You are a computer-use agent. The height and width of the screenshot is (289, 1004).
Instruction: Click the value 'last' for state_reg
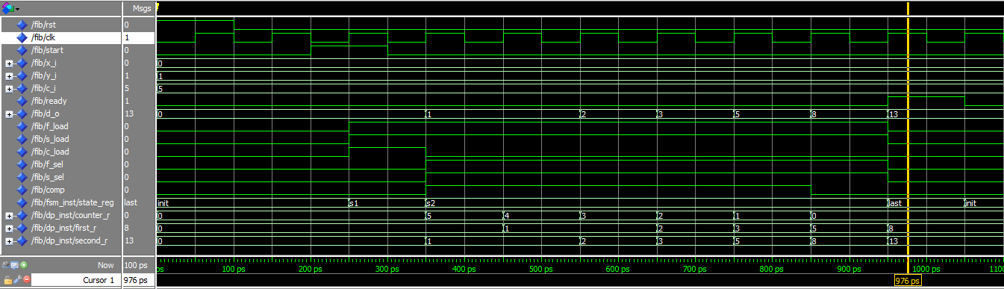[x=131, y=202]
